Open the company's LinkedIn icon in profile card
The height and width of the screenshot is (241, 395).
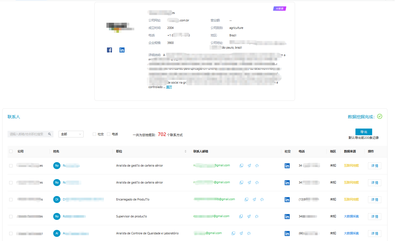[122, 50]
